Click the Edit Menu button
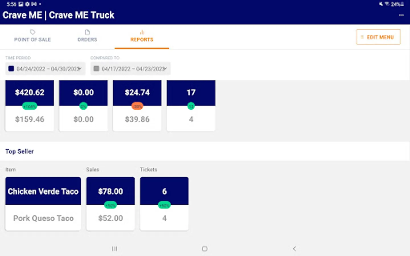This screenshot has width=410, height=256. click(378, 37)
